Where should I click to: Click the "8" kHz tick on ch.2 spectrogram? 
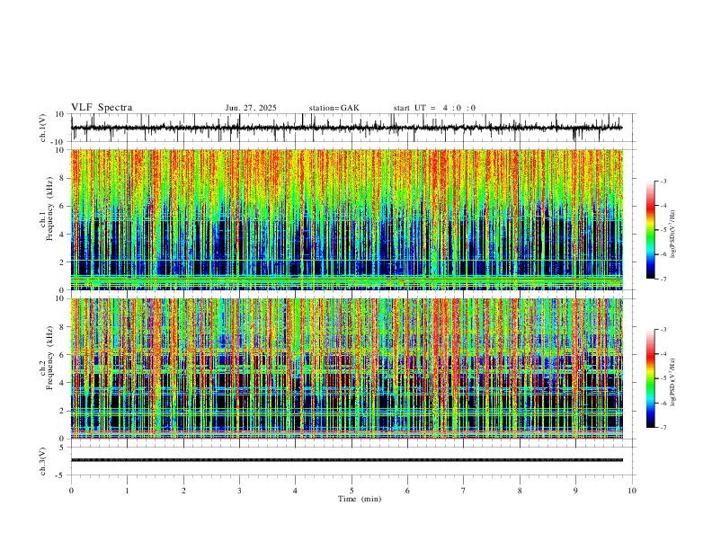[62, 327]
